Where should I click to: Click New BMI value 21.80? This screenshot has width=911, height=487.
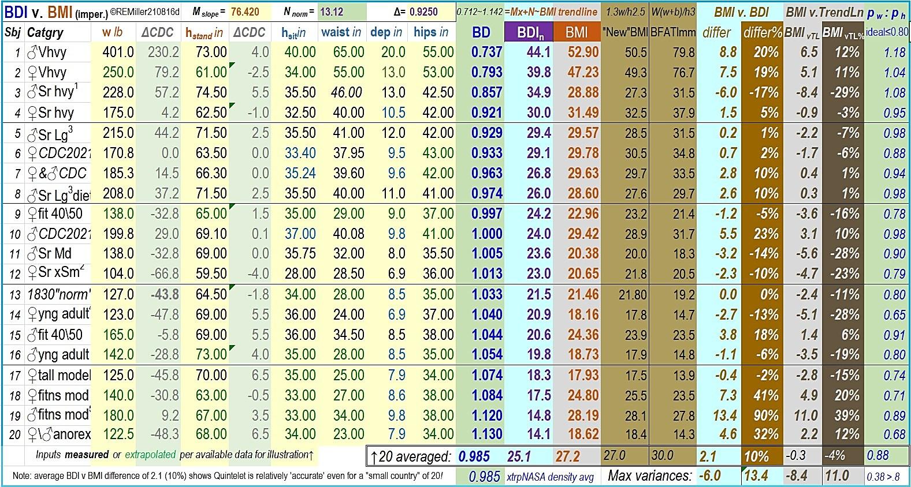click(631, 295)
